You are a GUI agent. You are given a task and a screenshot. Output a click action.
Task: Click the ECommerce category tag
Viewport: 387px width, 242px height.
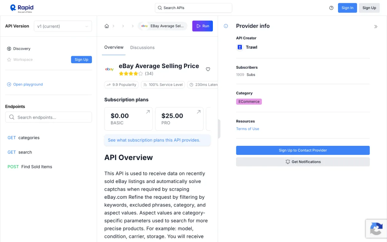249,102
